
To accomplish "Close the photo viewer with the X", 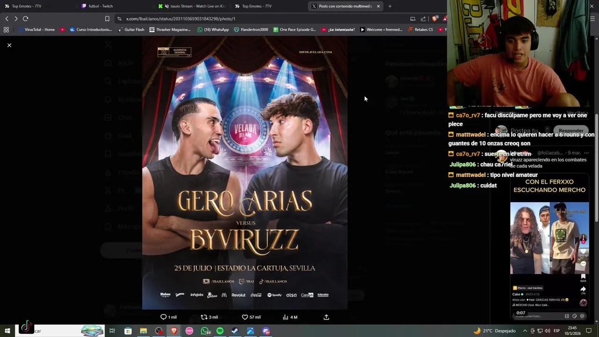I will coord(9,45).
